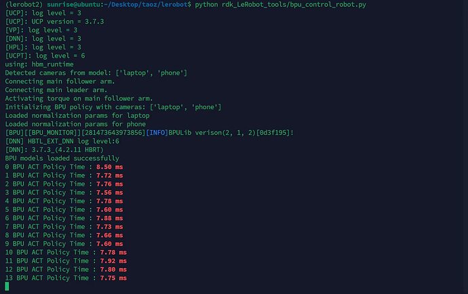Click 'Loaded normalization params for laptop' line
This screenshot has height=294, width=468.
(x=77, y=115)
